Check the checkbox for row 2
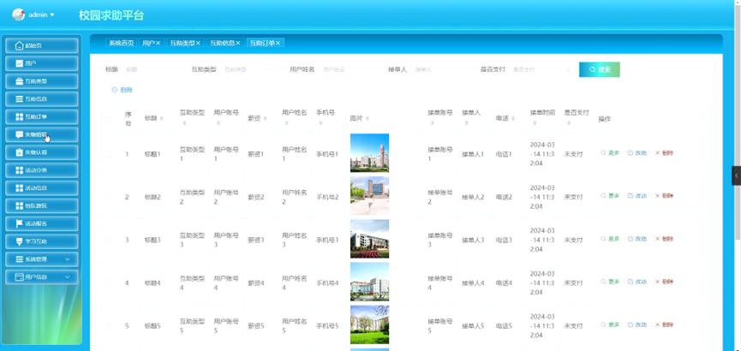 click(x=109, y=197)
